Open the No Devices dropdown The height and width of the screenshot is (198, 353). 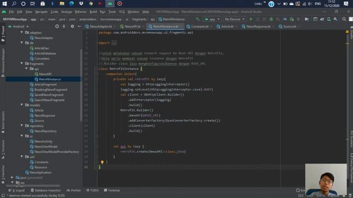234,19
